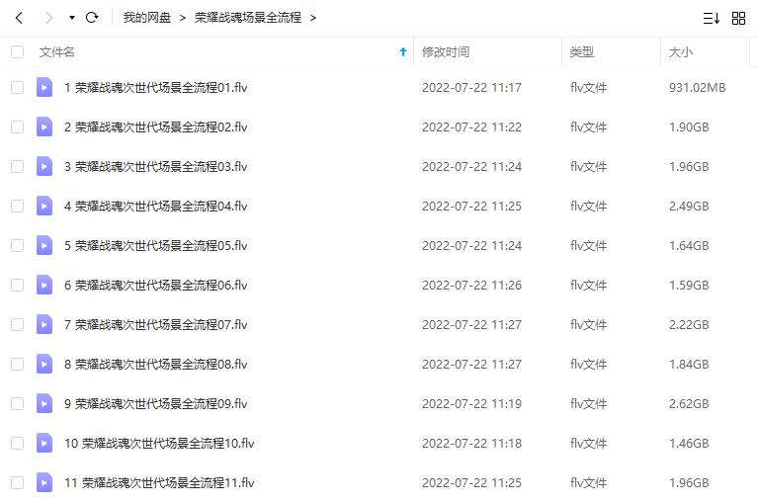
Task: Click the forward navigation arrow
Action: point(48,18)
